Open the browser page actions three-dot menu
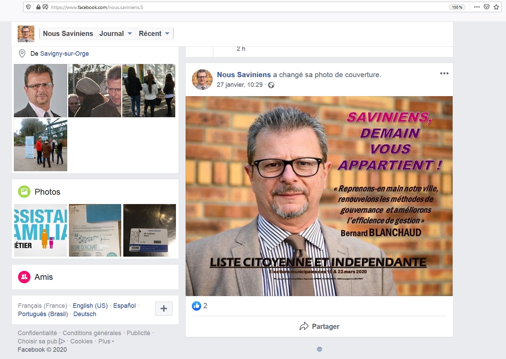 pyautogui.click(x=477, y=7)
